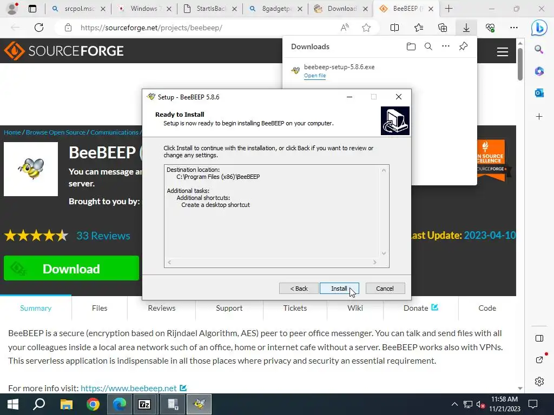Screen dimensions: 554x415
Task: Open more options in Downloads panel
Action: coord(446,46)
